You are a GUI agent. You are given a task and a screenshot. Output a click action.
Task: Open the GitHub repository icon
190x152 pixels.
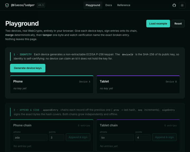(x=174, y=5)
